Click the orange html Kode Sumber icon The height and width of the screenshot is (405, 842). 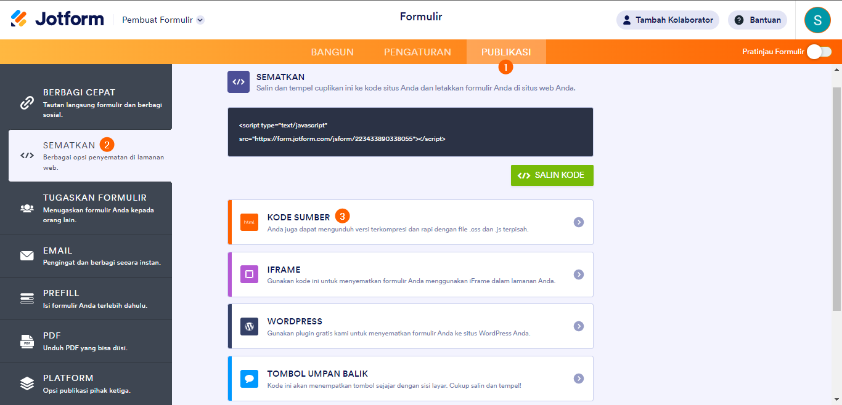pos(249,222)
